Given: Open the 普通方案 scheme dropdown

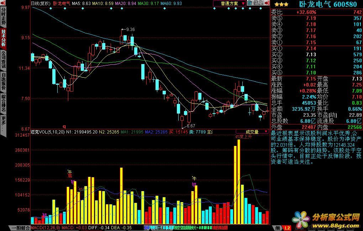Looking at the screenshot, I should 230,4.
